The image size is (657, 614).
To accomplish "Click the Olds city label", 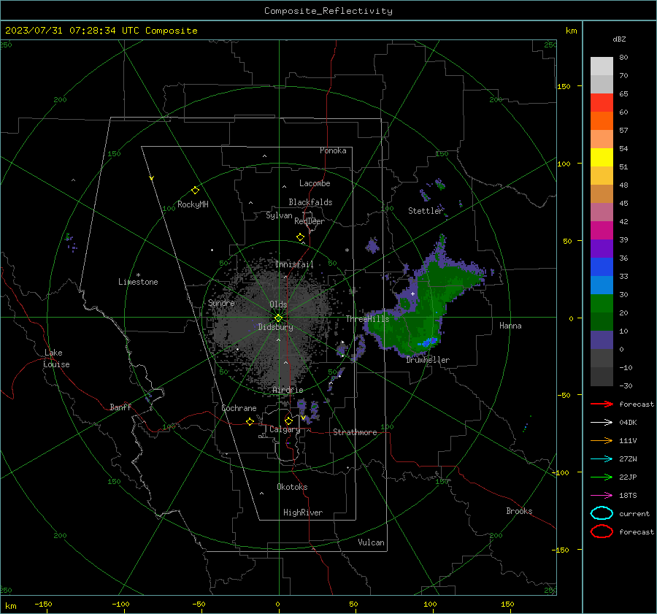I will [278, 304].
